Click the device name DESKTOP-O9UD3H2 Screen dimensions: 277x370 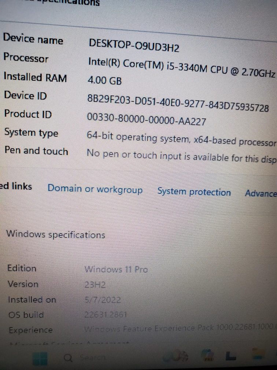[134, 45]
